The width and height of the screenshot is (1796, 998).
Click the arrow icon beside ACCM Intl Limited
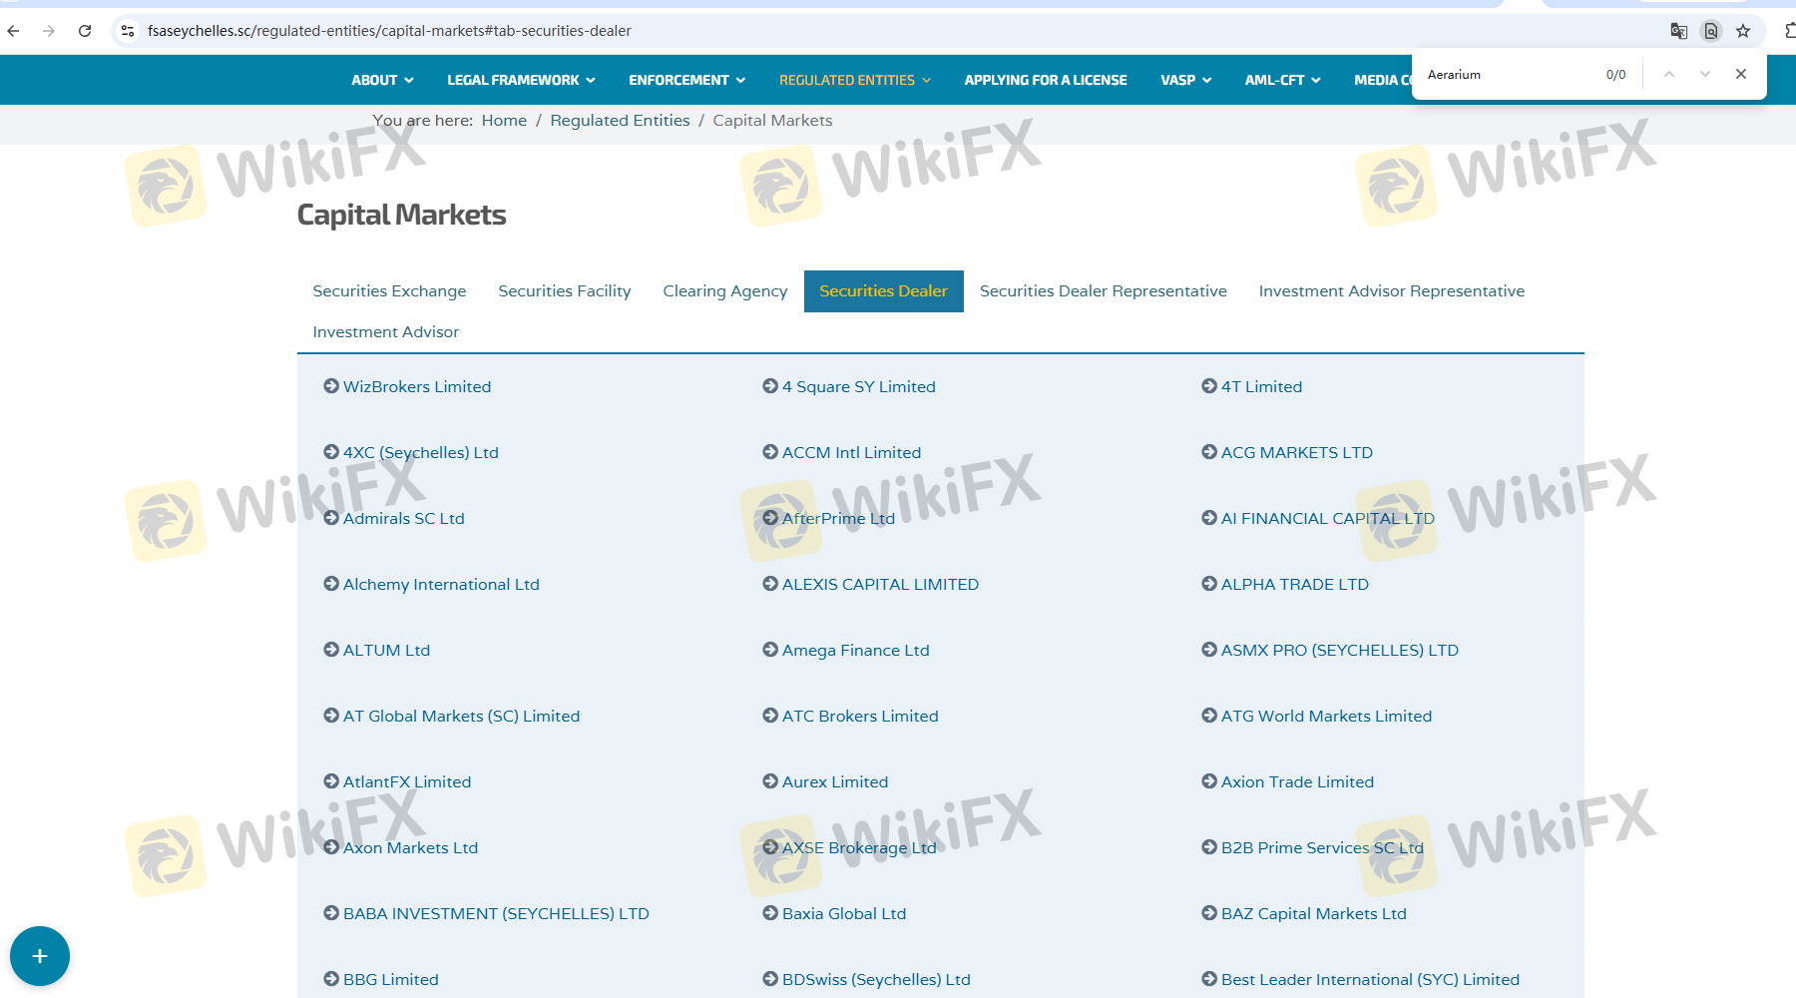tap(770, 452)
